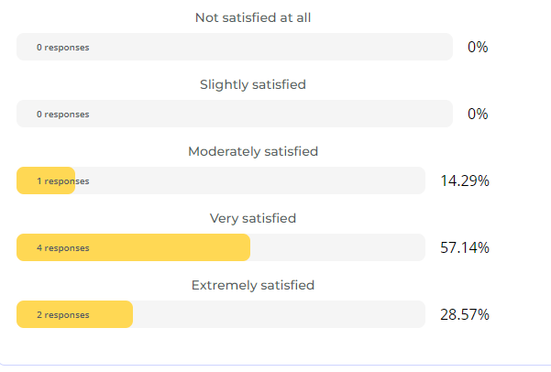Click the 14.29% percentage value

(465, 181)
